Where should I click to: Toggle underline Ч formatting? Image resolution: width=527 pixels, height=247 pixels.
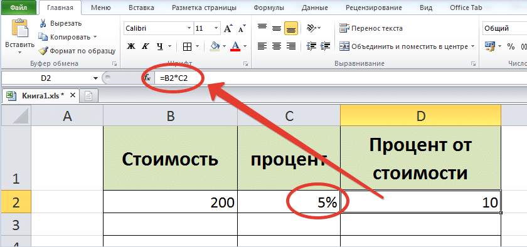click(160, 46)
